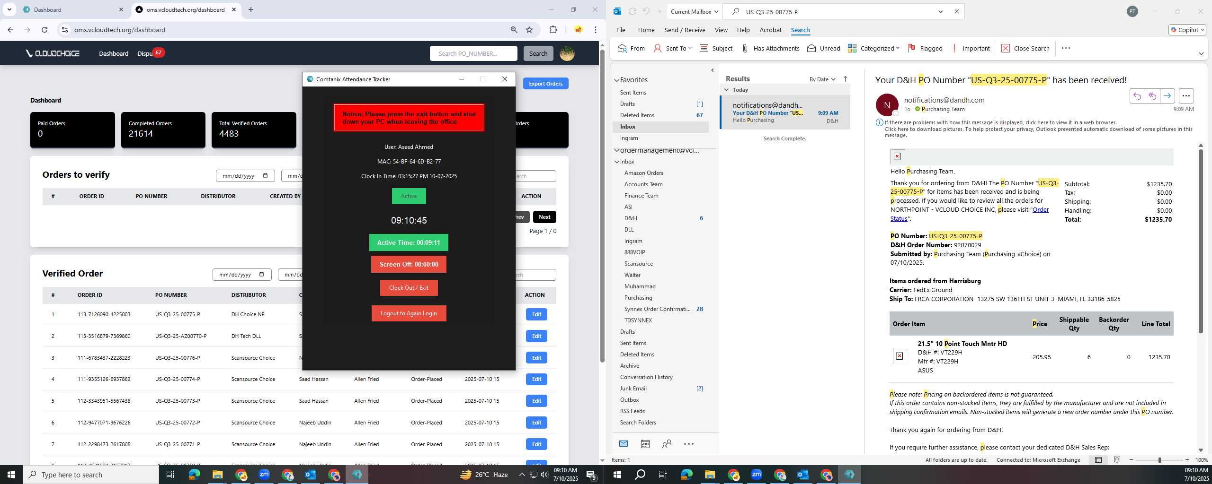Click Close Search button
The image size is (1212, 484).
(x=1025, y=48)
